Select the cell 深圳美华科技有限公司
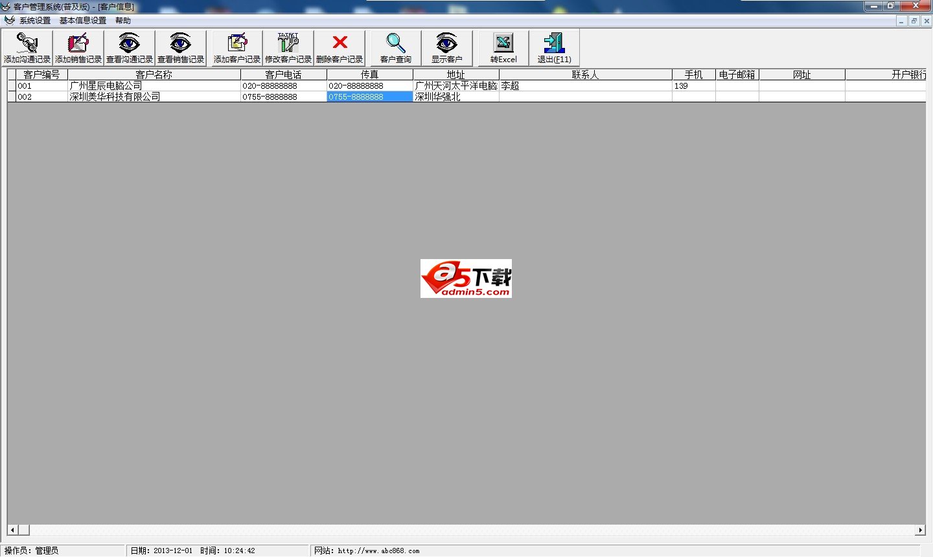 pos(154,97)
